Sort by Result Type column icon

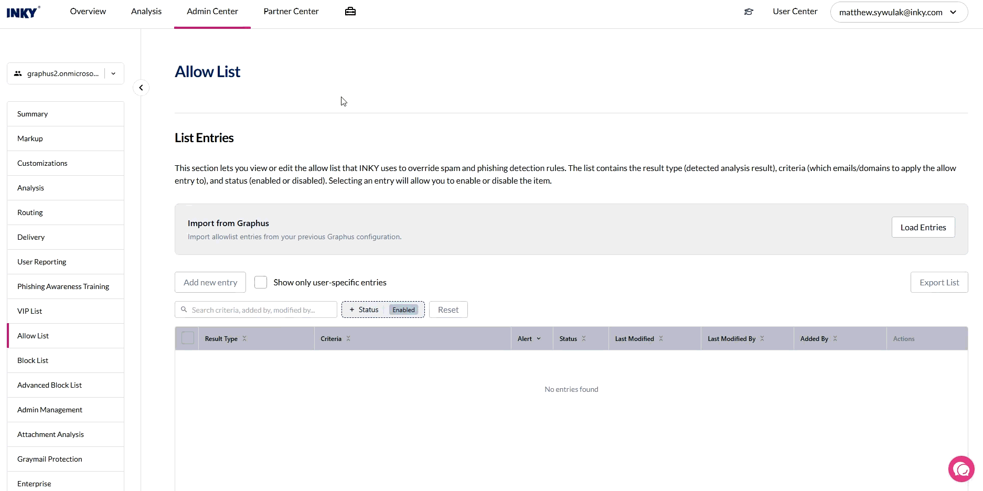(244, 339)
